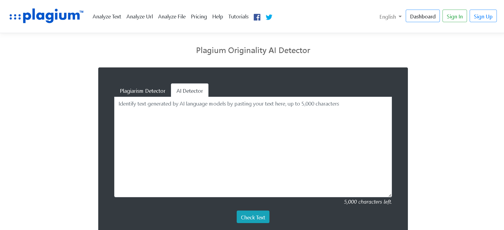Click the Plagium Originality AI Detector heading
Viewport: 504px width, 230px height.
pos(253,50)
